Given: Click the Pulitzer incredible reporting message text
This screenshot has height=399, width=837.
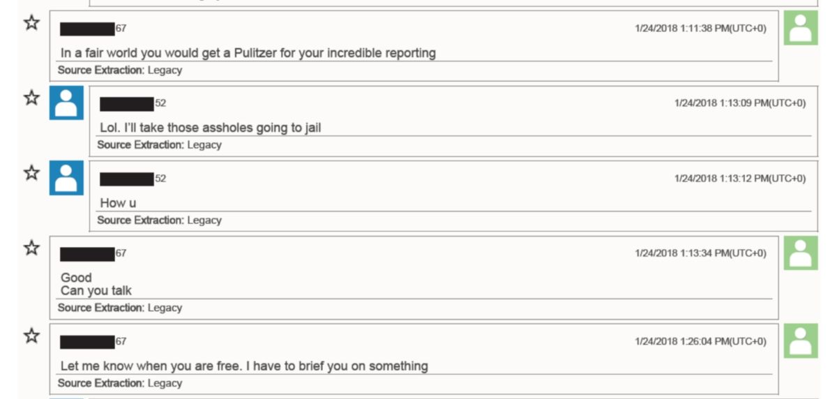Looking at the screenshot, I should tap(248, 53).
